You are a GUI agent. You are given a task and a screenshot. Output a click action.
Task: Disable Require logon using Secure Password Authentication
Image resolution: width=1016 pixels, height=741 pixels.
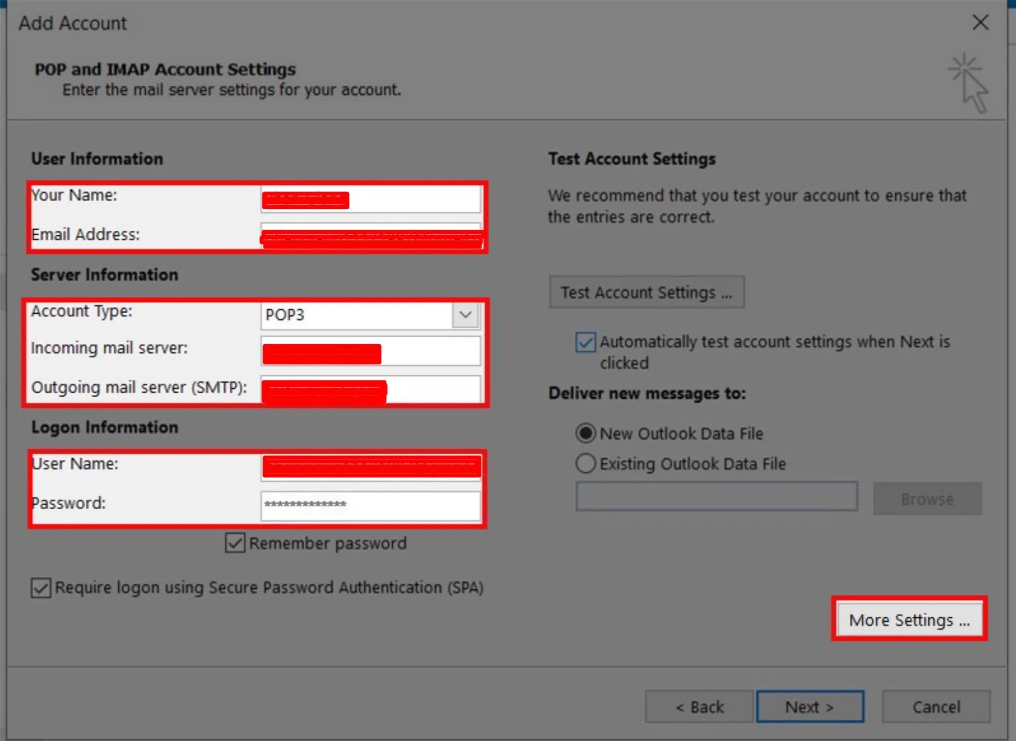(x=41, y=588)
